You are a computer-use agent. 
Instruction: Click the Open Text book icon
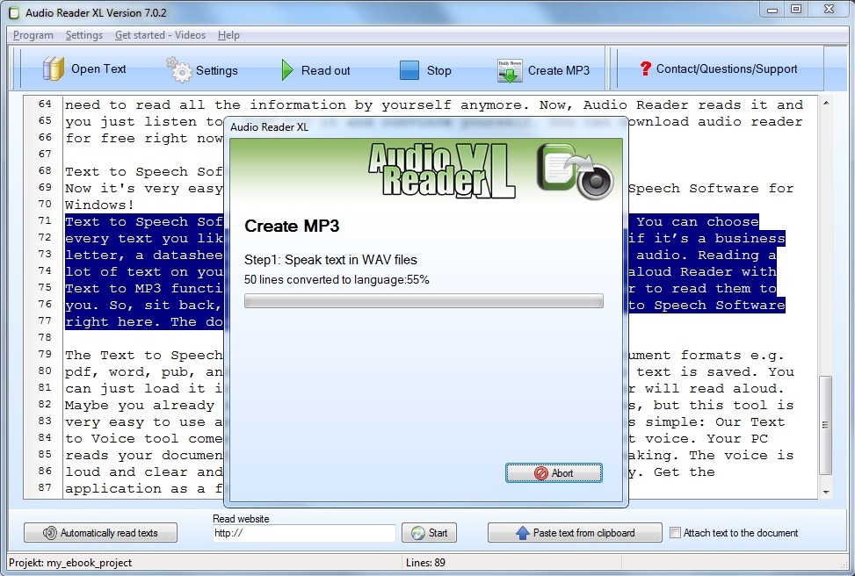tap(54, 69)
